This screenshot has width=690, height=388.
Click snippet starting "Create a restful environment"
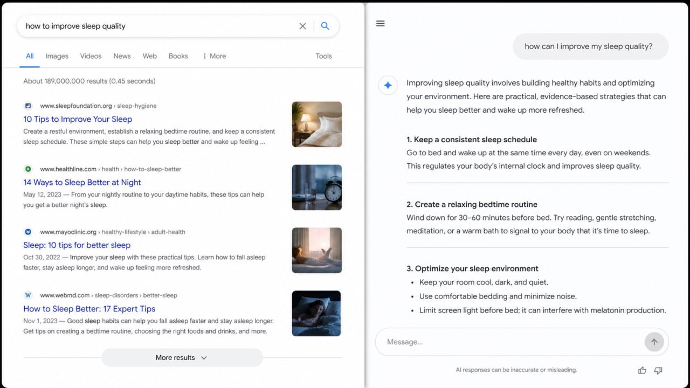point(149,137)
